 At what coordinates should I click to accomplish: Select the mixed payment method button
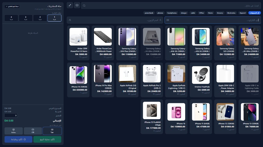coord(14,131)
